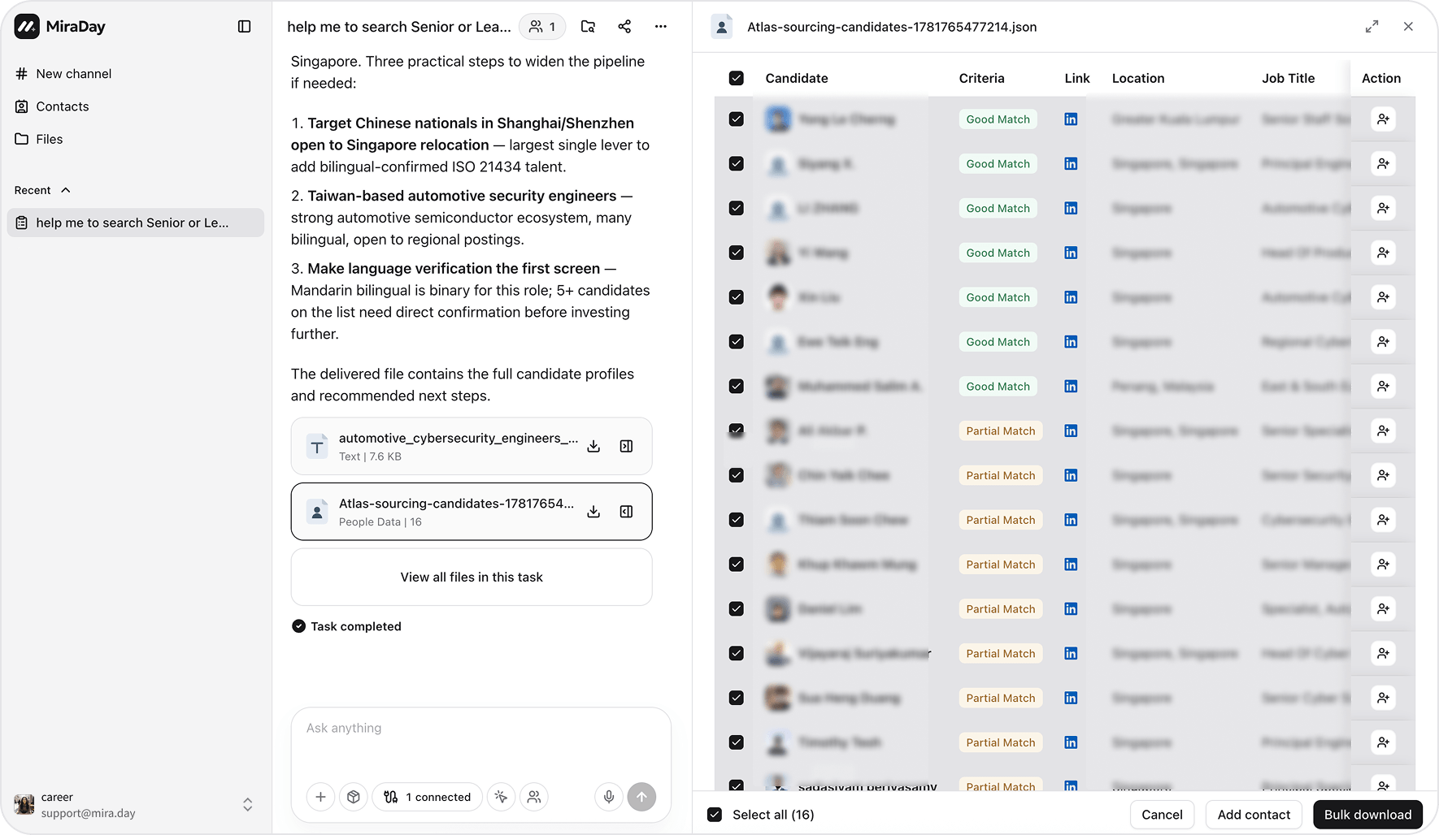Screen dimensions: 1439x835
Task: Click the Bulk download button
Action: 1367,815
